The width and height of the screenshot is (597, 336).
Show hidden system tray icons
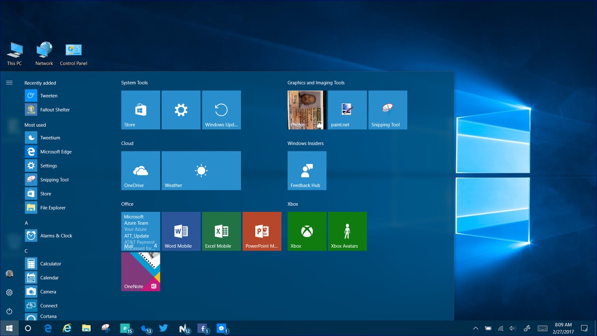click(x=476, y=329)
